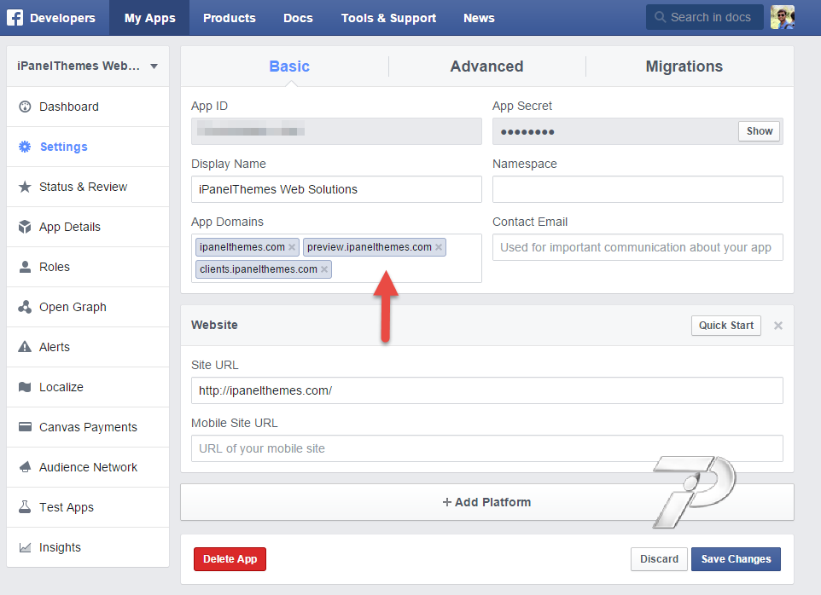Click the Dashboard icon in sidebar
This screenshot has height=595, width=821.
point(24,107)
